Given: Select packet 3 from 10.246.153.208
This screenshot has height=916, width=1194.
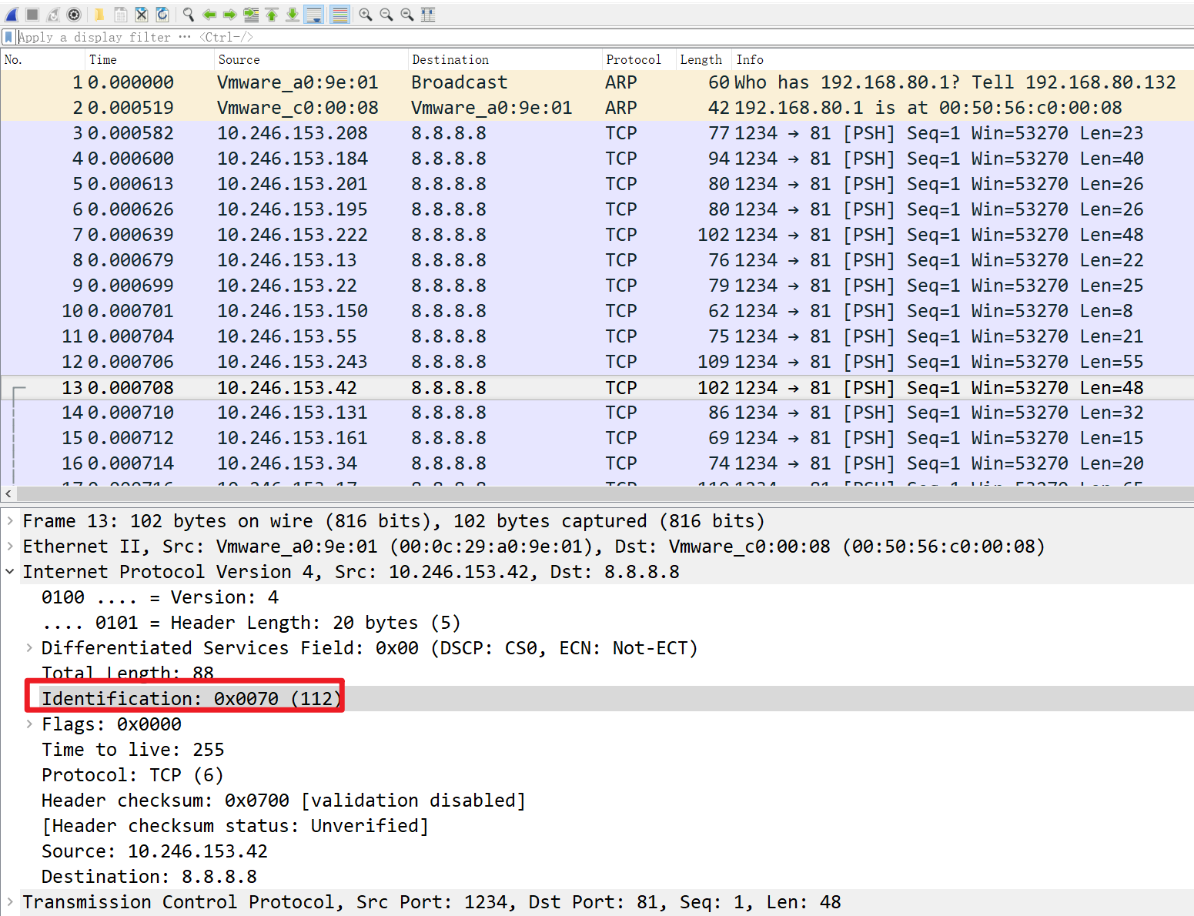Looking at the screenshot, I should [597, 133].
